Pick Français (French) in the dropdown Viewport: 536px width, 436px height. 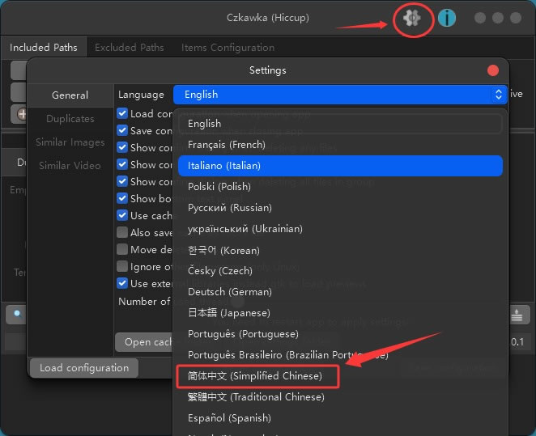(227, 145)
